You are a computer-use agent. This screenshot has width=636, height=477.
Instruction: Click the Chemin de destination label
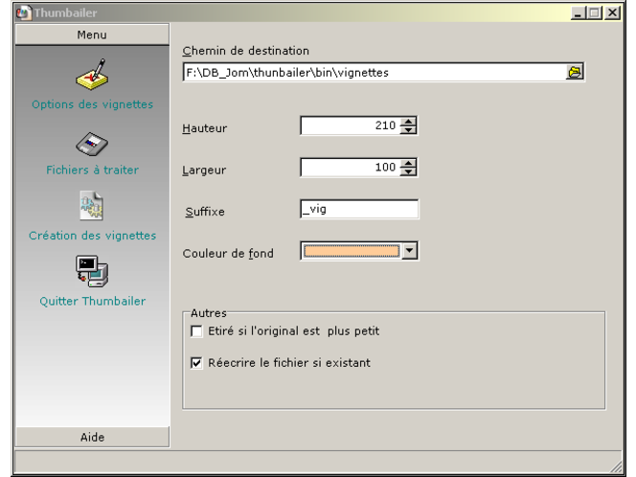click(x=245, y=51)
